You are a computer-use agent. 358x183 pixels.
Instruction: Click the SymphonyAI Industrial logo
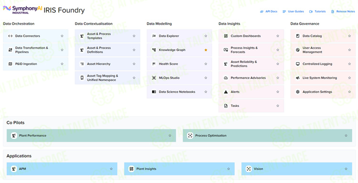pyautogui.click(x=22, y=10)
